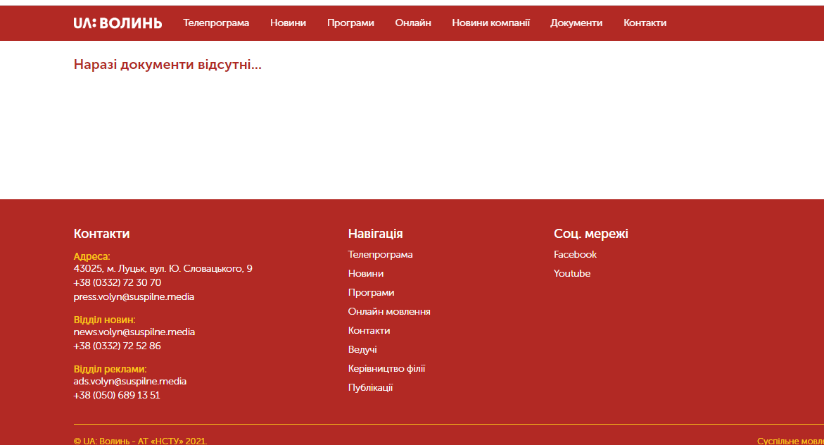
Task: Click the press.volyn@suspilne.media email address
Action: point(134,296)
